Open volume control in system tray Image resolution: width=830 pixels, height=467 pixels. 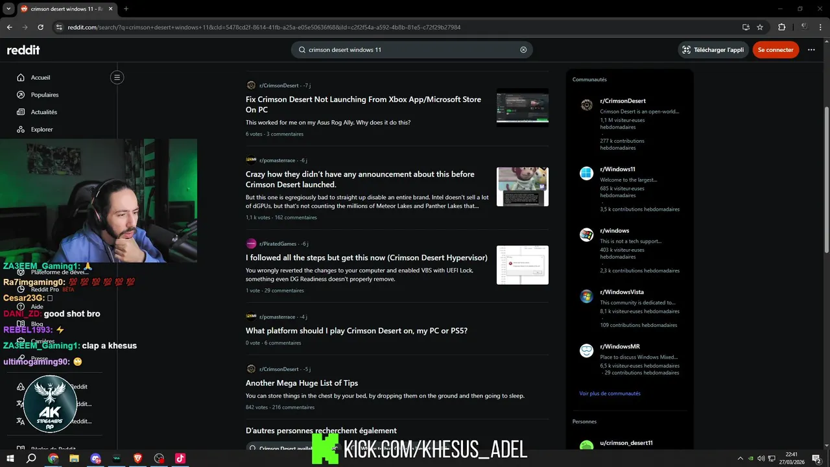[761, 459]
